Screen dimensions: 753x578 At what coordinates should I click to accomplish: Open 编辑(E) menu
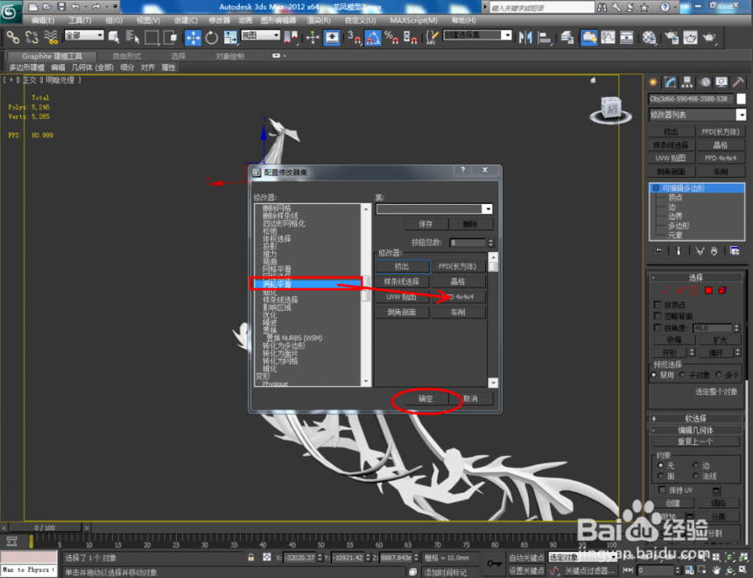tap(43, 20)
